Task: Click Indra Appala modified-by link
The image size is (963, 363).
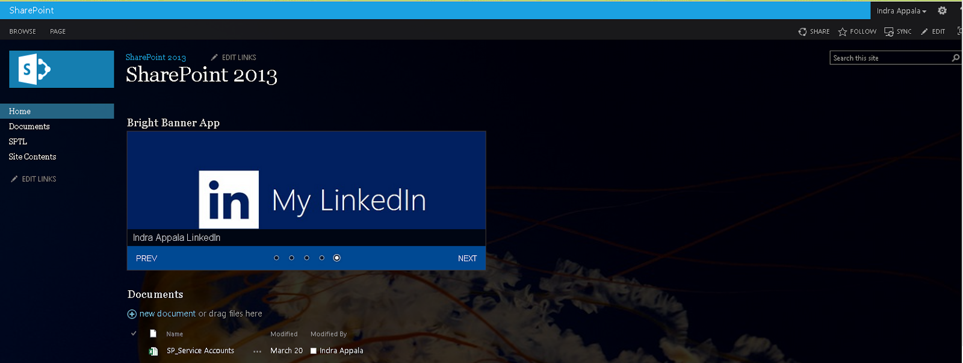Action: (341, 351)
